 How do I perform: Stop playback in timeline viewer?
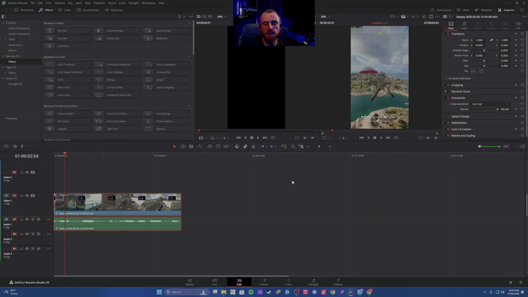[x=375, y=138]
